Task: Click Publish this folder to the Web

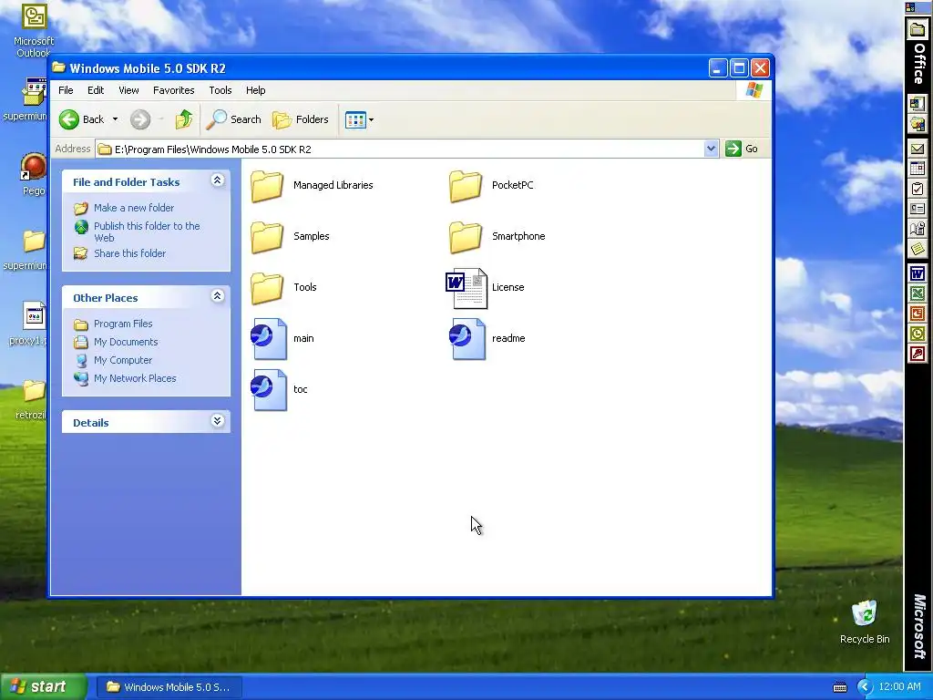Action: pyautogui.click(x=147, y=232)
